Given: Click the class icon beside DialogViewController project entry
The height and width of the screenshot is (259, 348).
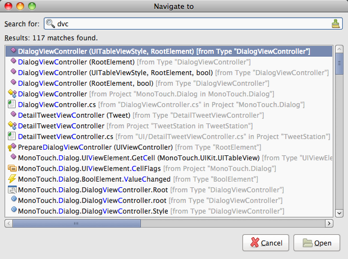Looking at the screenshot, I should [x=12, y=94].
